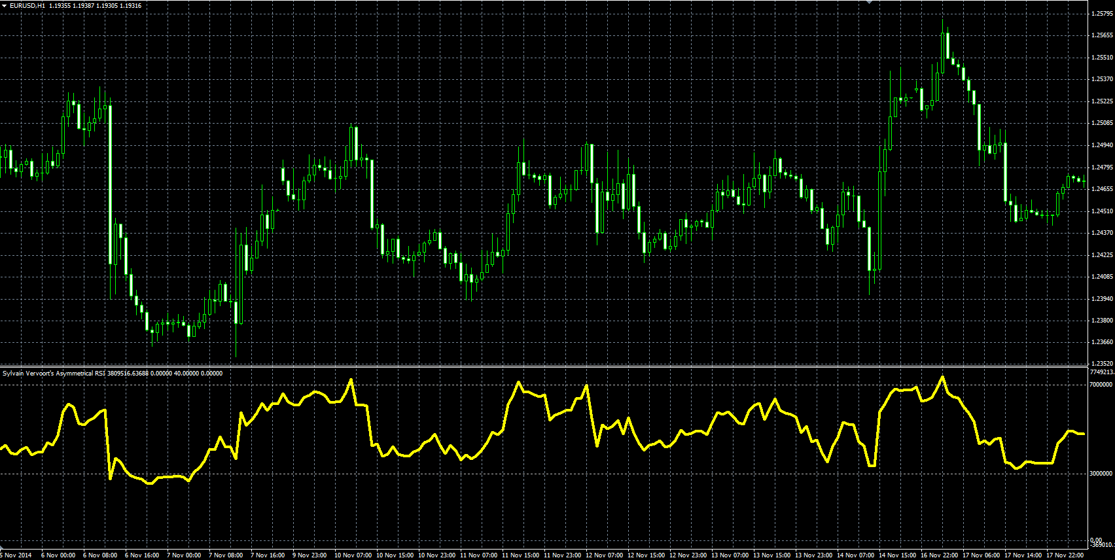Click the 7 Nov 08:00 time label
Screen dimensions: 1115x560
tap(226, 555)
